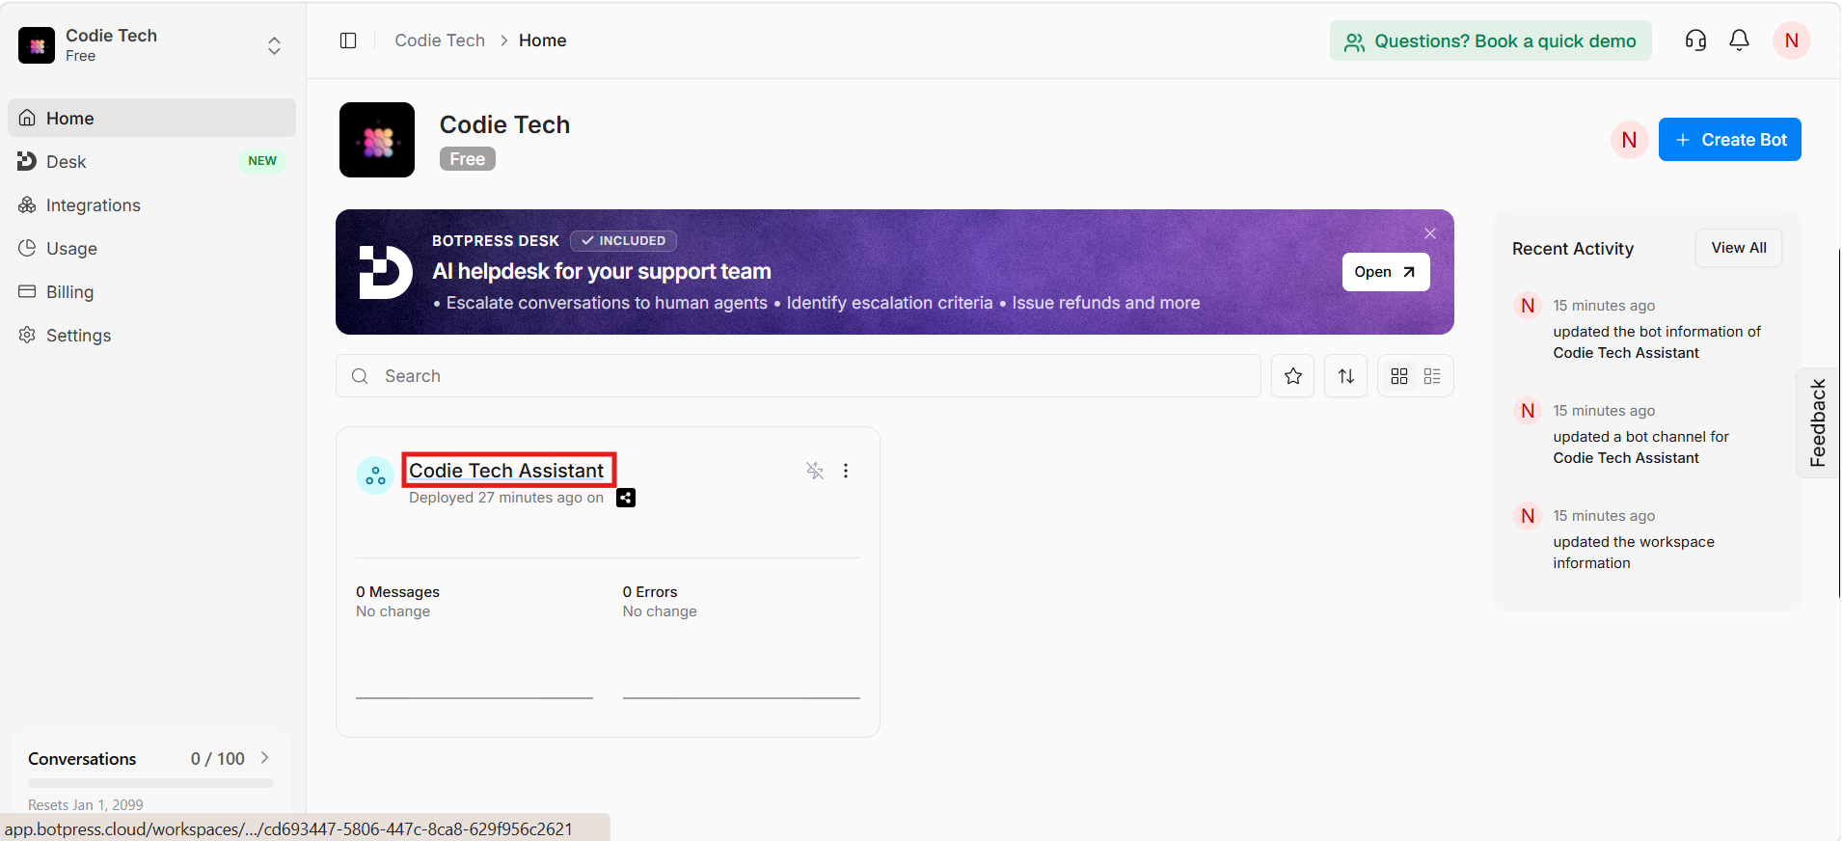The image size is (1843, 841).
Task: Click the Create Bot button
Action: pos(1729,140)
